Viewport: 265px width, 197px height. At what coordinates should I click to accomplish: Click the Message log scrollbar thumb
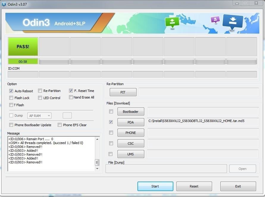[x=97, y=162]
